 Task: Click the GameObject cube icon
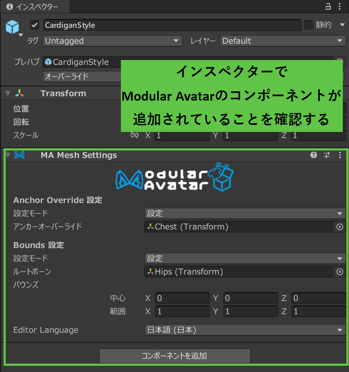(12, 27)
